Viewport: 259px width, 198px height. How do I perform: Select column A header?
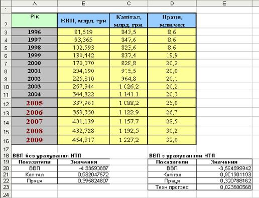point(34,4)
